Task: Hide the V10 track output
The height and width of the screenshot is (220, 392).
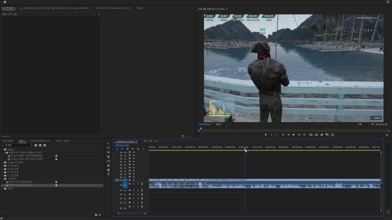Action: (134, 152)
